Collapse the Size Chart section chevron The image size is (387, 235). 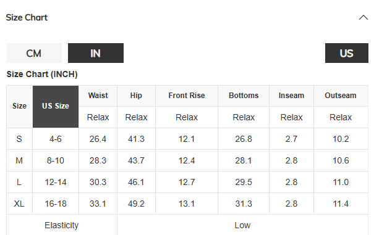click(x=364, y=17)
